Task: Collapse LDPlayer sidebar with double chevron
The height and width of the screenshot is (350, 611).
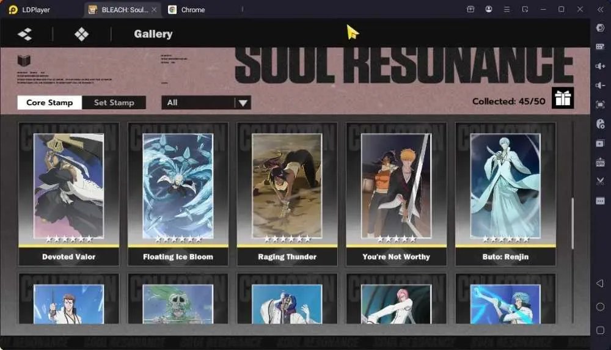Action: point(600,9)
